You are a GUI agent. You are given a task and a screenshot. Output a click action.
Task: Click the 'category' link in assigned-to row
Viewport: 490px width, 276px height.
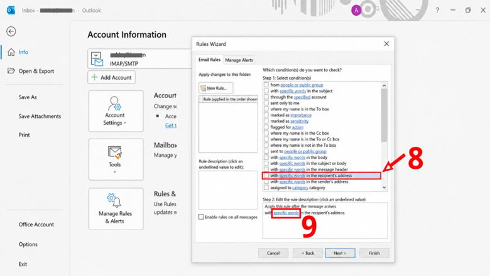300,188
